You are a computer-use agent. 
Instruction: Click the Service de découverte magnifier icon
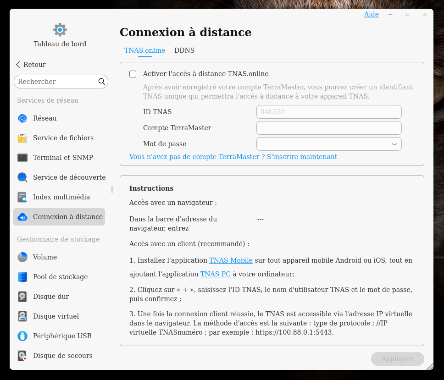22,177
